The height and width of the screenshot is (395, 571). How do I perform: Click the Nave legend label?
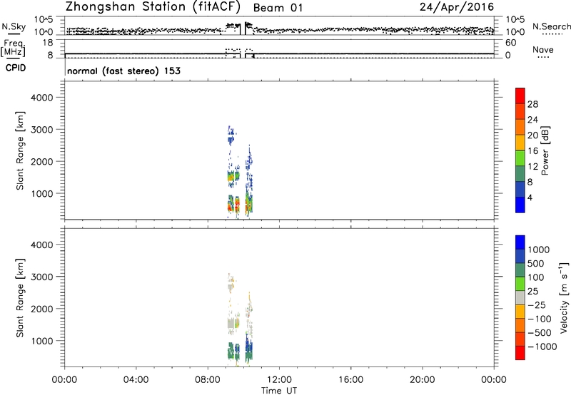click(x=542, y=50)
